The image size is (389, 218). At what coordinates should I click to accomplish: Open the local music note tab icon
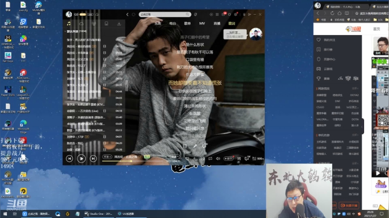[69, 24]
